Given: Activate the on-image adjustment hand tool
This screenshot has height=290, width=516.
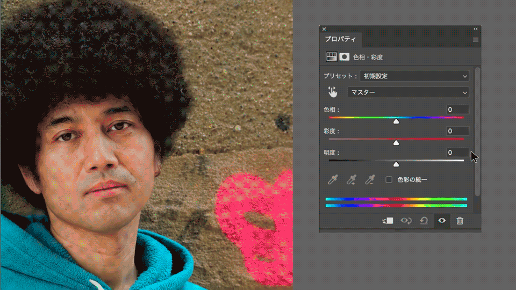Looking at the screenshot, I should 332,92.
